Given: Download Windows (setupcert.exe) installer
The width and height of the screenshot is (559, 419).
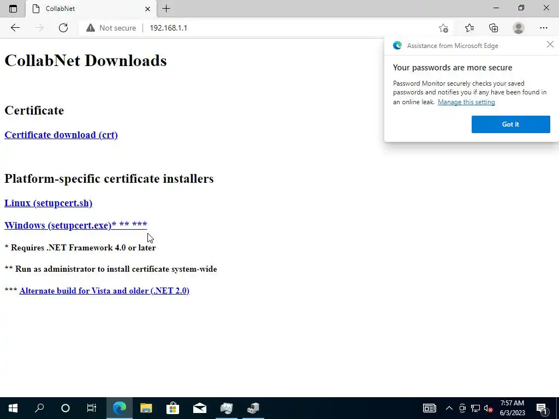Looking at the screenshot, I should click(75, 225).
